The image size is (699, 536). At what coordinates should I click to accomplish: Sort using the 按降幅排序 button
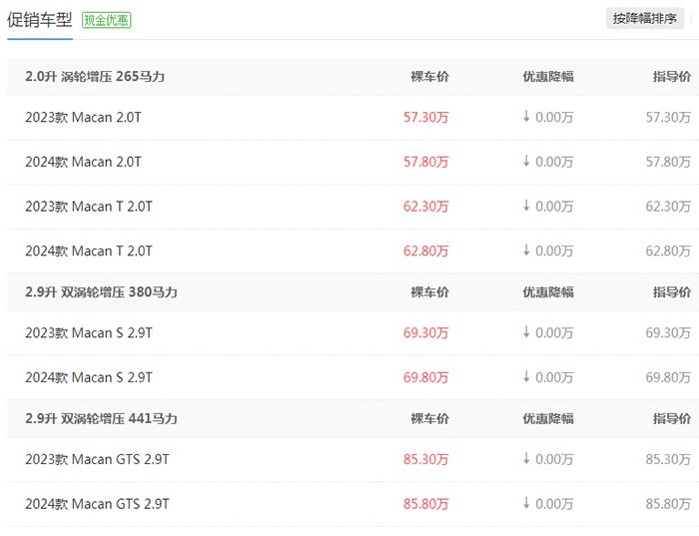click(645, 19)
